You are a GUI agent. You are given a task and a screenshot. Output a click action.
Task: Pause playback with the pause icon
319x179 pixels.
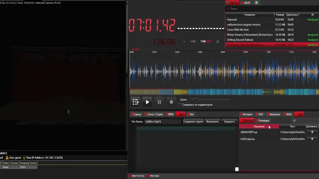[x=159, y=102]
